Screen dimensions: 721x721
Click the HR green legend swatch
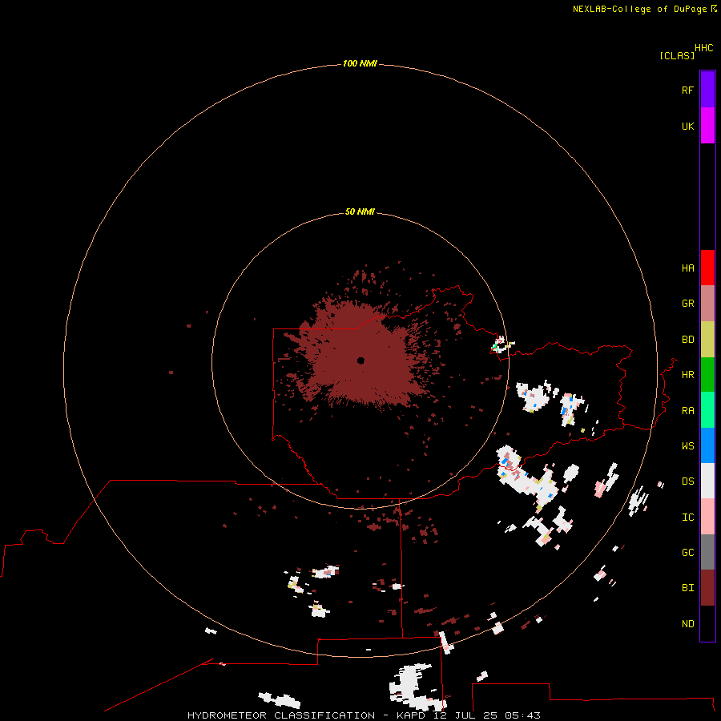(x=707, y=375)
